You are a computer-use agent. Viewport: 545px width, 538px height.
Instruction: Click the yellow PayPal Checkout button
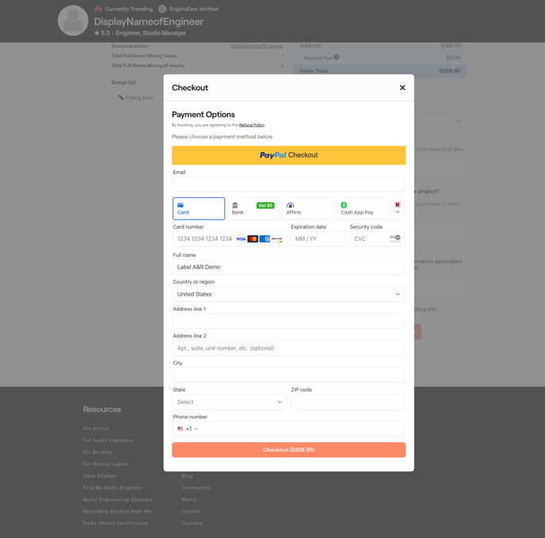[x=288, y=155]
